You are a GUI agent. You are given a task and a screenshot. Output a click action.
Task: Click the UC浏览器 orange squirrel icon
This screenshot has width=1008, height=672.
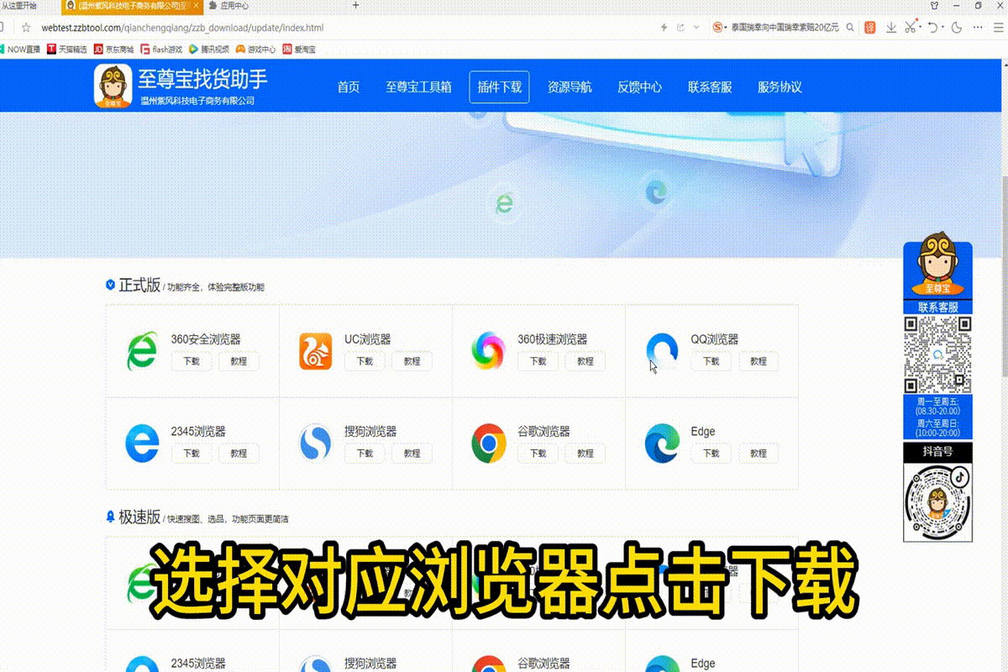pyautogui.click(x=316, y=351)
